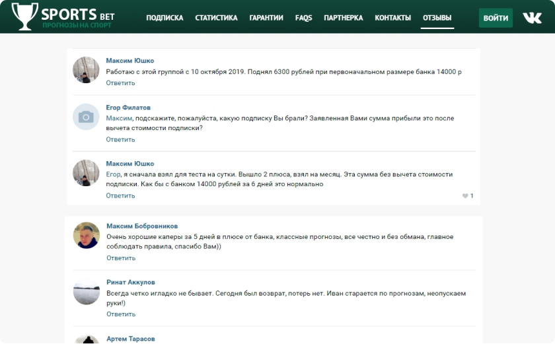Reply to Егор Филатов's comment

(120, 139)
